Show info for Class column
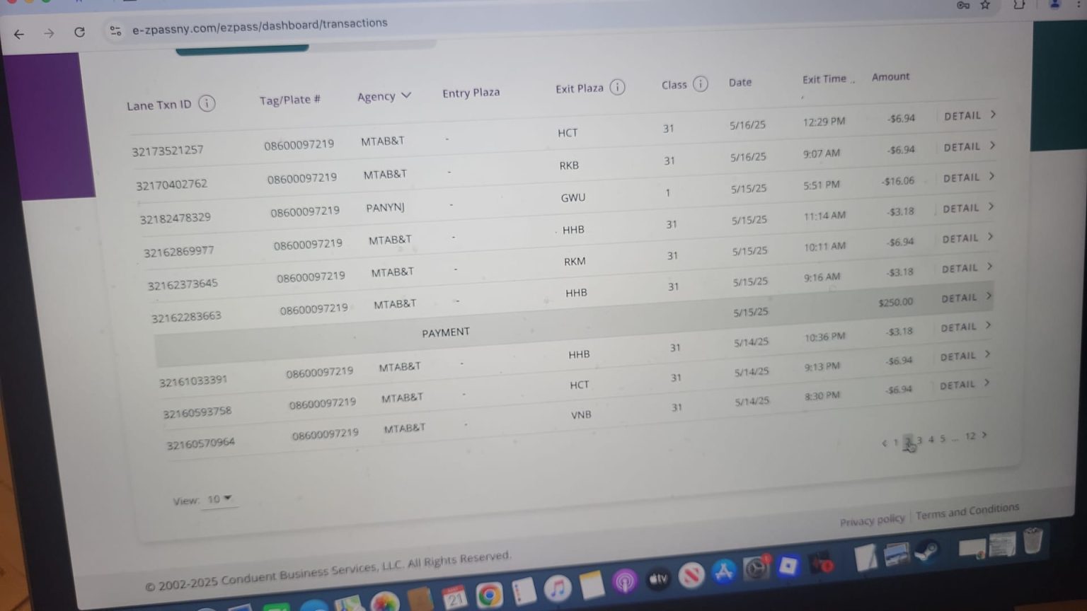Image resolution: width=1087 pixels, height=611 pixels. (700, 84)
